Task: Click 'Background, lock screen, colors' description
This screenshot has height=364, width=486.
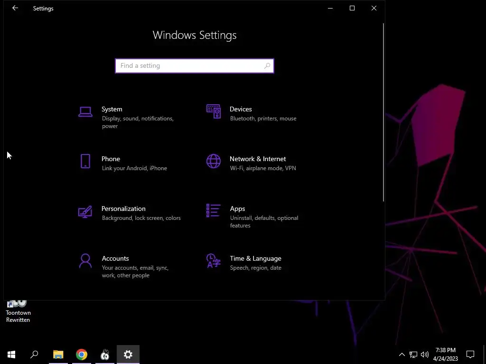Action: click(x=141, y=218)
